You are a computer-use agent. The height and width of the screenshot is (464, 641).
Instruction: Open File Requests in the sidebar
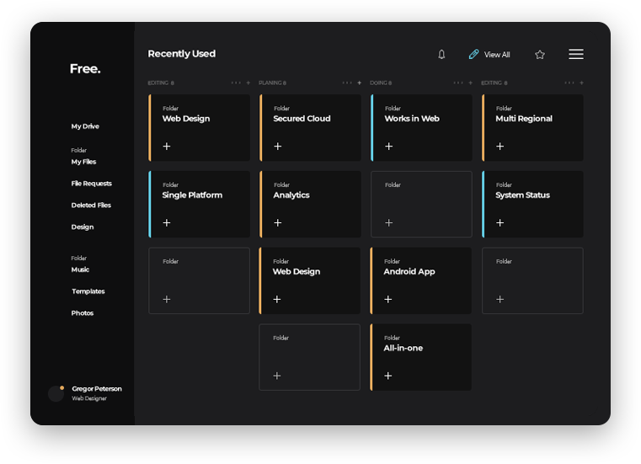pyautogui.click(x=91, y=184)
